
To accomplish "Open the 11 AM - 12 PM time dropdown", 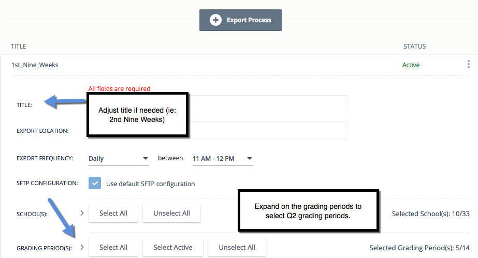I will (x=222, y=159).
